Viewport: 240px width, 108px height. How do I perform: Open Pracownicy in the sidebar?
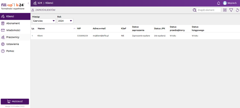click(15, 37)
